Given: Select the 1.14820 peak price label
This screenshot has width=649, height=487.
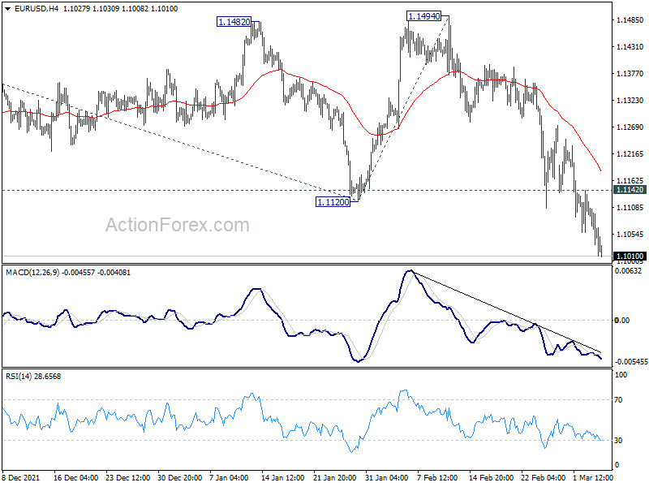Looking at the screenshot, I should click(x=234, y=22).
